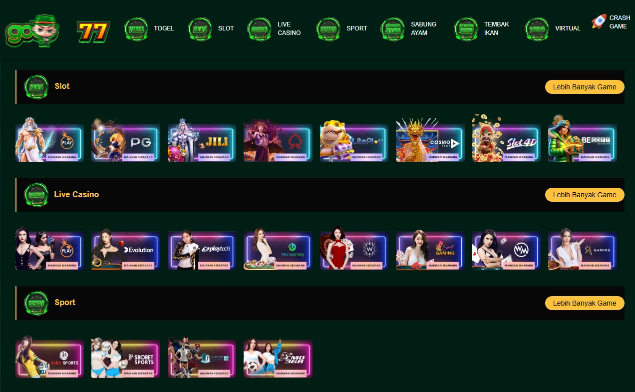Select the Virtual games navigation item
Image resolution: width=635 pixels, height=392 pixels.
(553, 28)
